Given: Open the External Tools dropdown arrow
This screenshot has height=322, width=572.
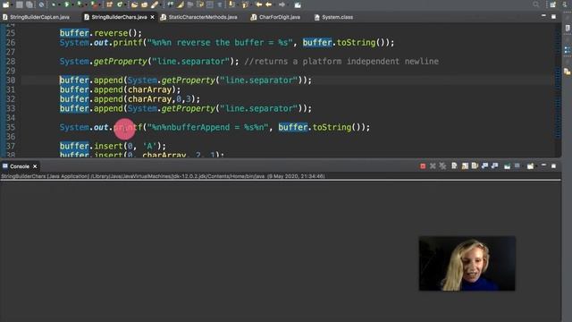Looking at the screenshot, I should tap(99, 5).
